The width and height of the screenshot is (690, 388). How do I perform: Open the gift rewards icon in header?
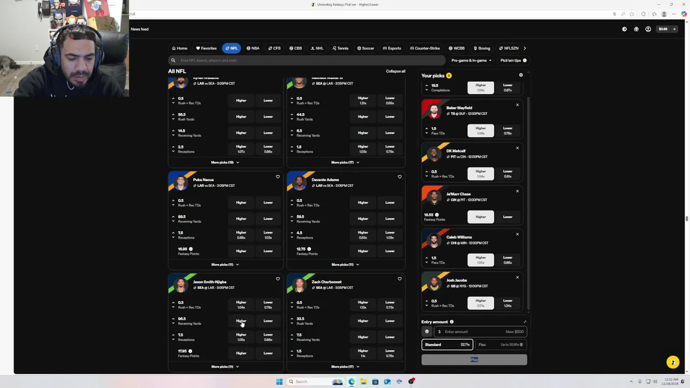pos(636,29)
